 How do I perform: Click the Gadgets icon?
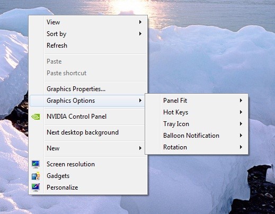(x=36, y=176)
